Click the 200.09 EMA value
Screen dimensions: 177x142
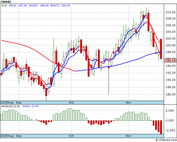(66, 6)
